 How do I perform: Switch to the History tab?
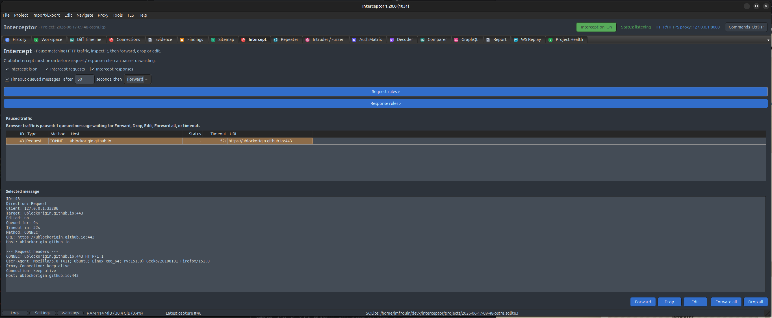pos(16,39)
